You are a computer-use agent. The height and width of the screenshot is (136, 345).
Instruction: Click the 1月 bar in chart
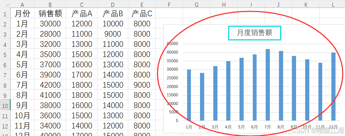tap(189, 95)
